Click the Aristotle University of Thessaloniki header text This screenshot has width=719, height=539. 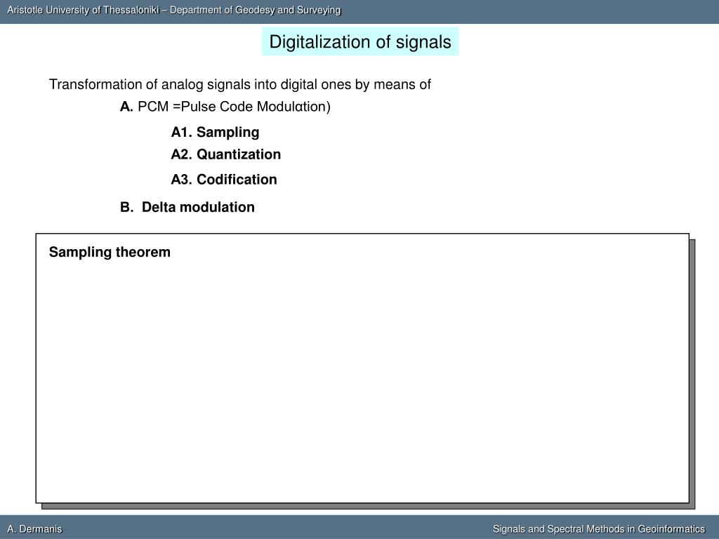click(x=174, y=10)
